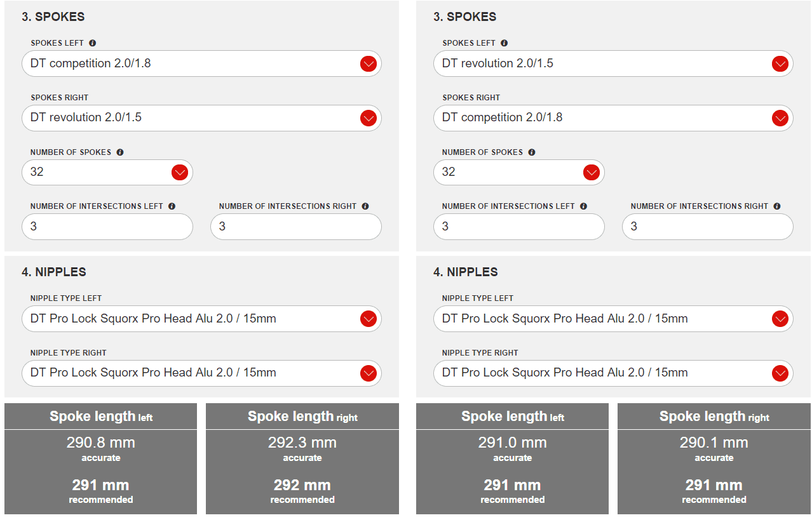
Task: Open Spokes Left dropdown showing DT competition 2.0/1.8
Action: 368,63
